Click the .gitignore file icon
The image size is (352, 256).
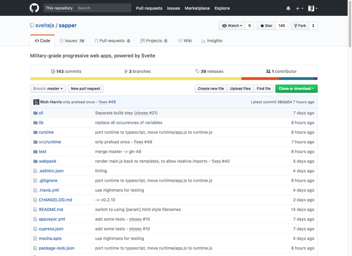pyautogui.click(x=35, y=180)
